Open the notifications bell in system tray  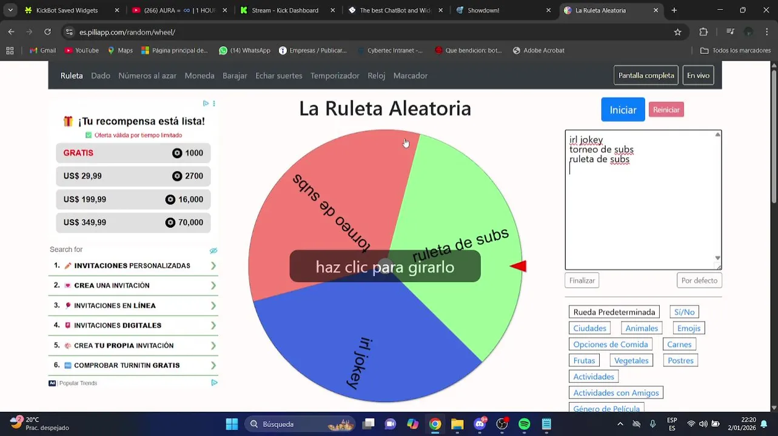coord(764,424)
